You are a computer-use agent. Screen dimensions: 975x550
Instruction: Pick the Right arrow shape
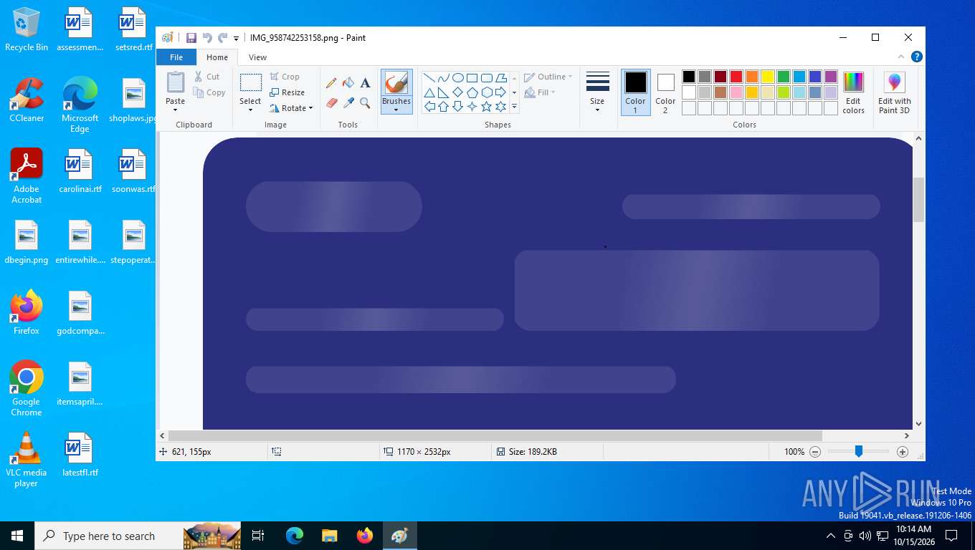(500, 92)
